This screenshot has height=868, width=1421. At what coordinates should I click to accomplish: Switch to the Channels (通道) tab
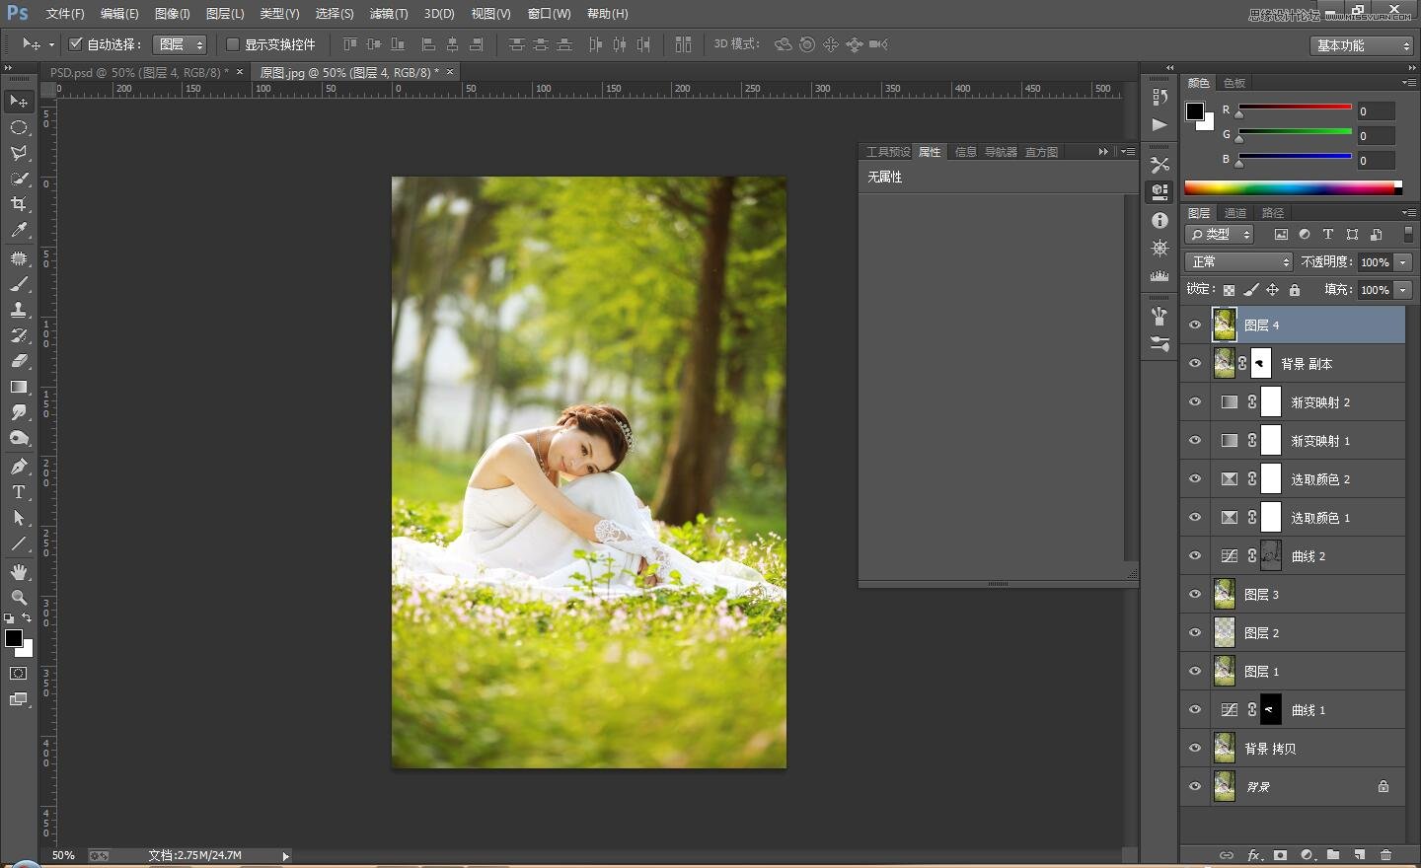click(1235, 213)
